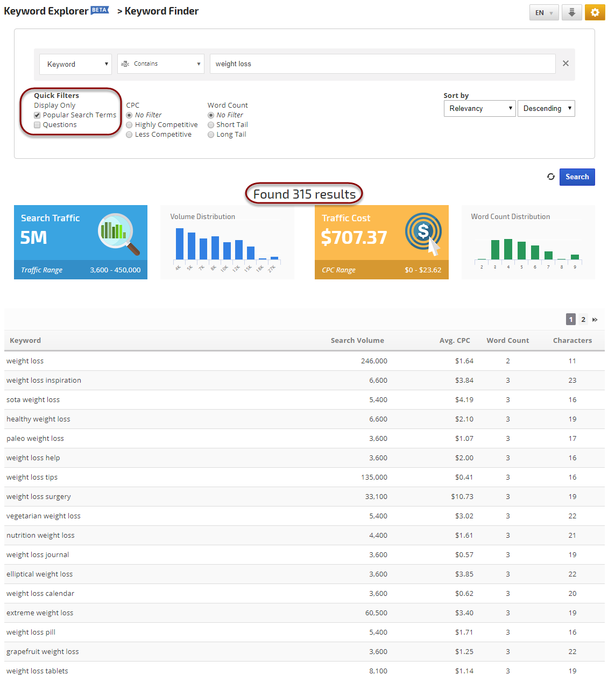Go to next page using double-arrow icon
Image resolution: width=608 pixels, height=675 pixels.
595,320
